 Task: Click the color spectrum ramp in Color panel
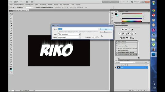click(132, 21)
